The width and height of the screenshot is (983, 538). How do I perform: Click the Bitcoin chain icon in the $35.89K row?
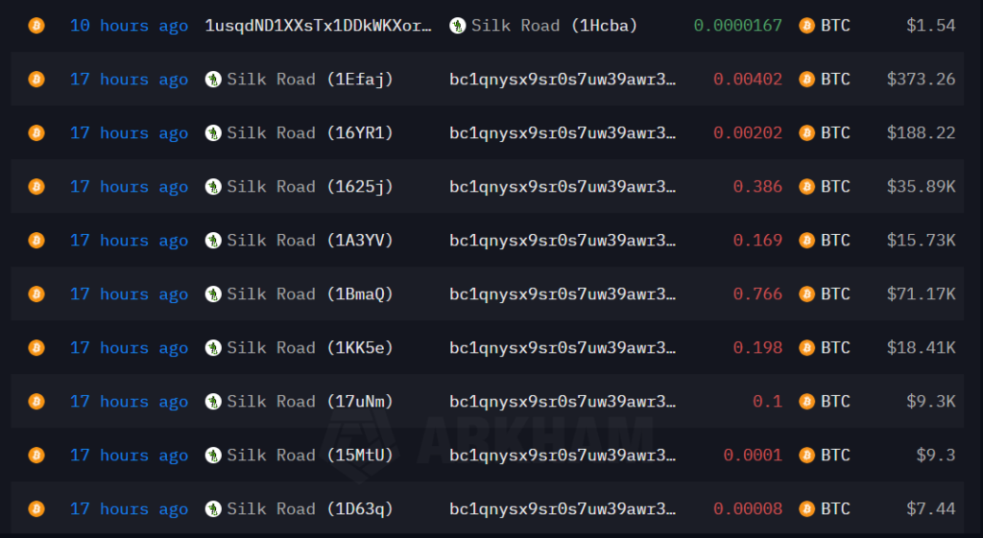click(36, 187)
